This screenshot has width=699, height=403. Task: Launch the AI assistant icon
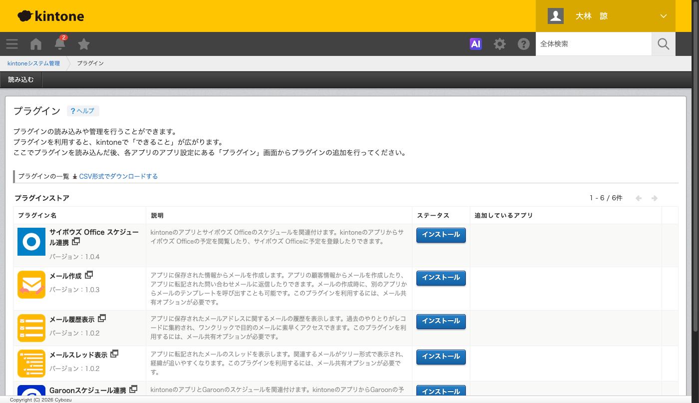click(x=476, y=44)
